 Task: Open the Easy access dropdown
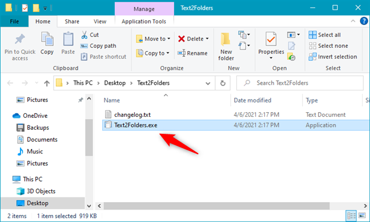tap(244, 46)
